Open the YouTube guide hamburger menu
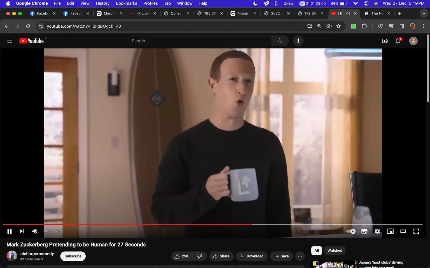The width and height of the screenshot is (430, 268). pyautogui.click(x=10, y=41)
